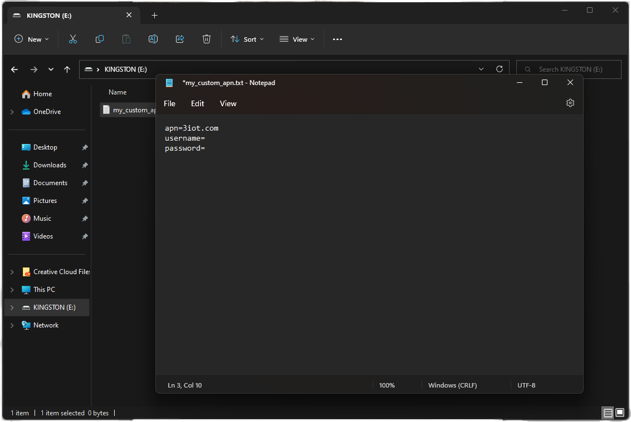The width and height of the screenshot is (631, 422).
Task: Select the my_custom_apn file in Explorer
Action: point(129,110)
